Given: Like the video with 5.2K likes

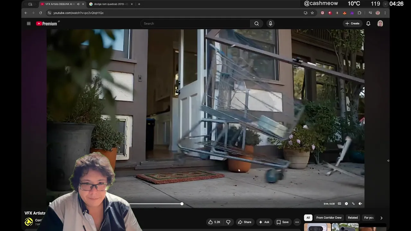Looking at the screenshot, I should (214, 222).
